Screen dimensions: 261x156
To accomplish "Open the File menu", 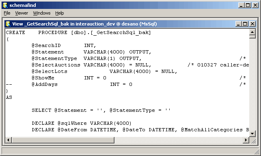I will point(7,13).
